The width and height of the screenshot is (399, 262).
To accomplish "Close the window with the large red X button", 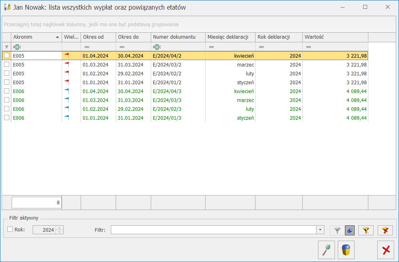I will tap(386, 250).
